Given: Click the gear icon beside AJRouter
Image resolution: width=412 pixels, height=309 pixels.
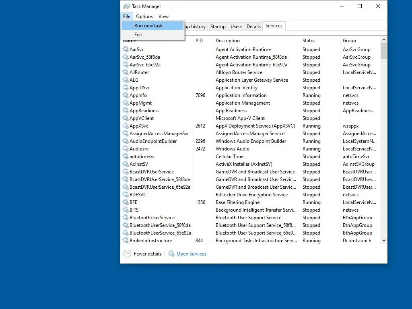Looking at the screenshot, I should pos(126,72).
